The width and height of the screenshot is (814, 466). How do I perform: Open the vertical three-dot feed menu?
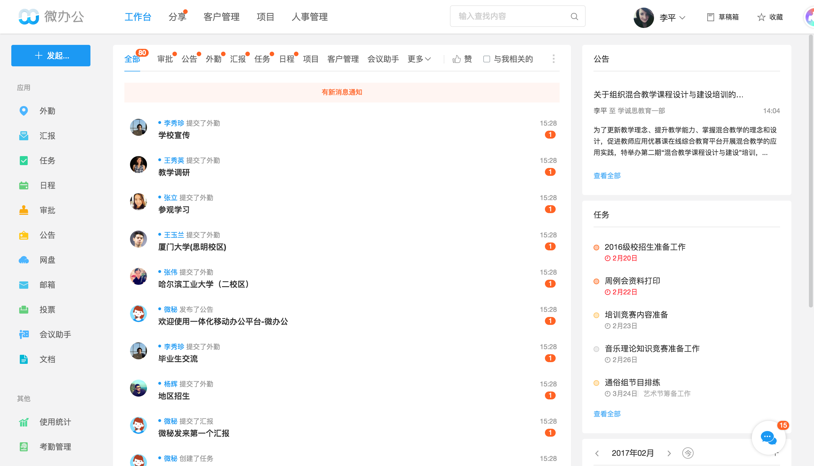point(553,59)
